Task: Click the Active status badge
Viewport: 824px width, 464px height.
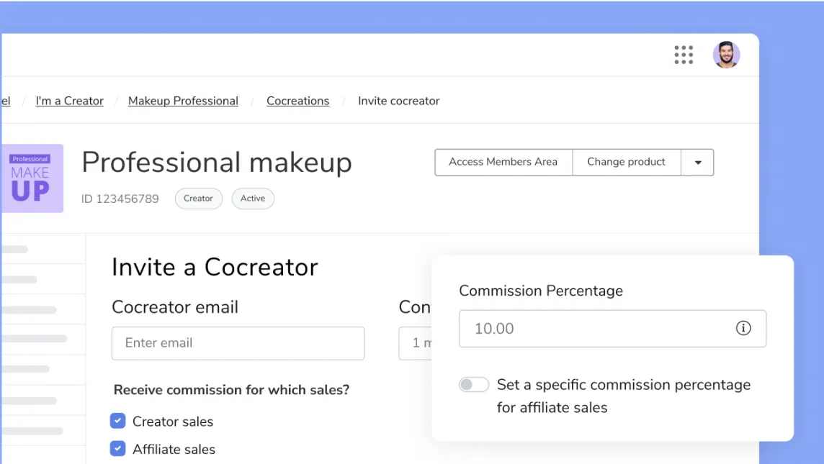Action: [x=253, y=199]
